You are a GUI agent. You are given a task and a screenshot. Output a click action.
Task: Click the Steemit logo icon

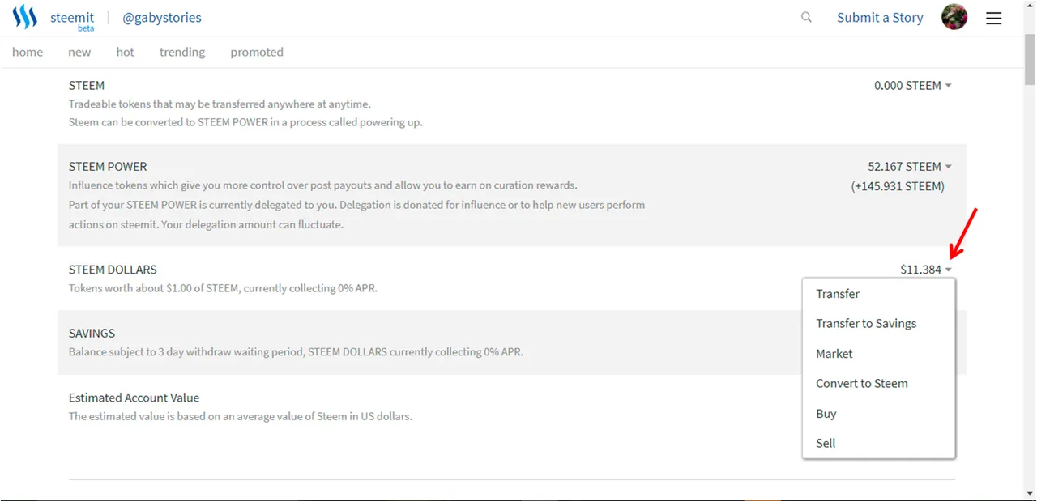point(25,18)
